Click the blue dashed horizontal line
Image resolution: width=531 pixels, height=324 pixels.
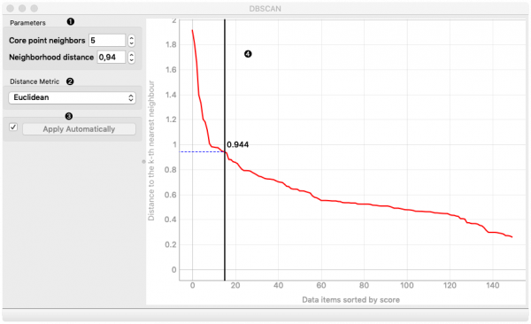[202, 152]
